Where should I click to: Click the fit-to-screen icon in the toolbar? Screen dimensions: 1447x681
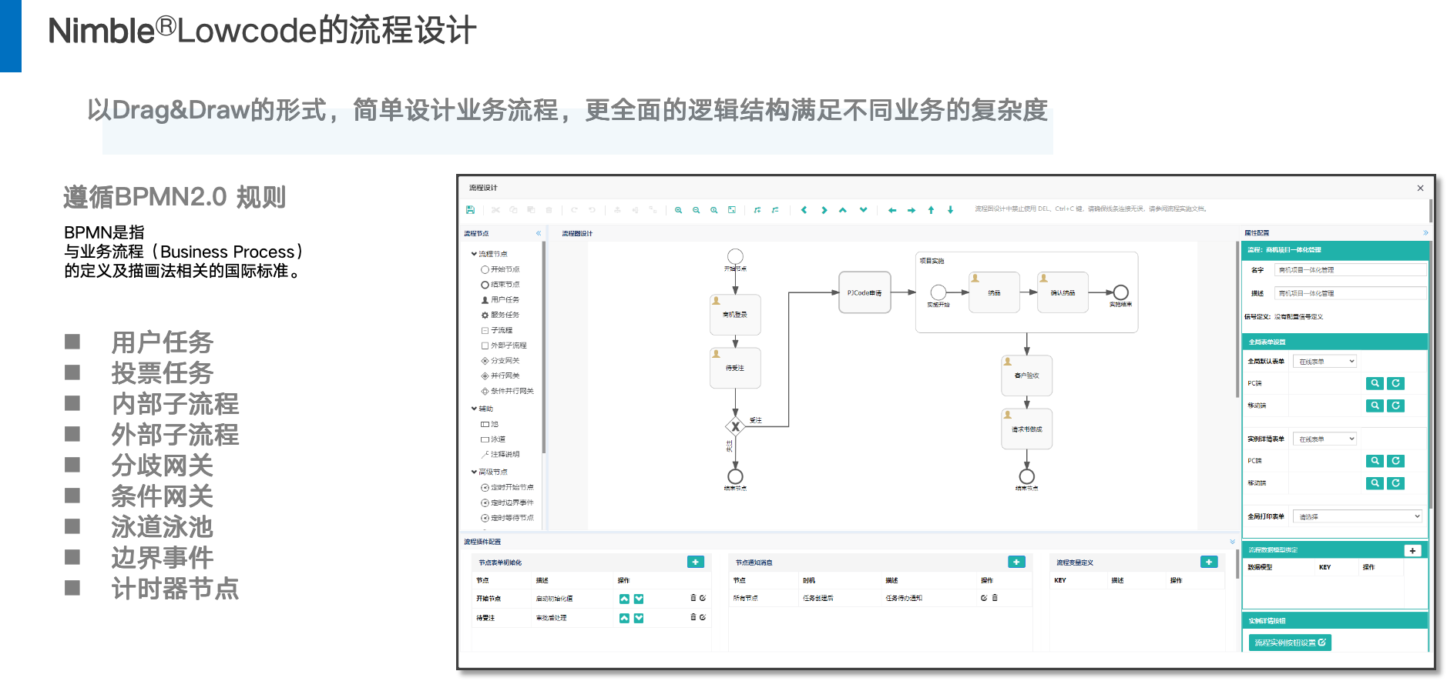pos(732,210)
